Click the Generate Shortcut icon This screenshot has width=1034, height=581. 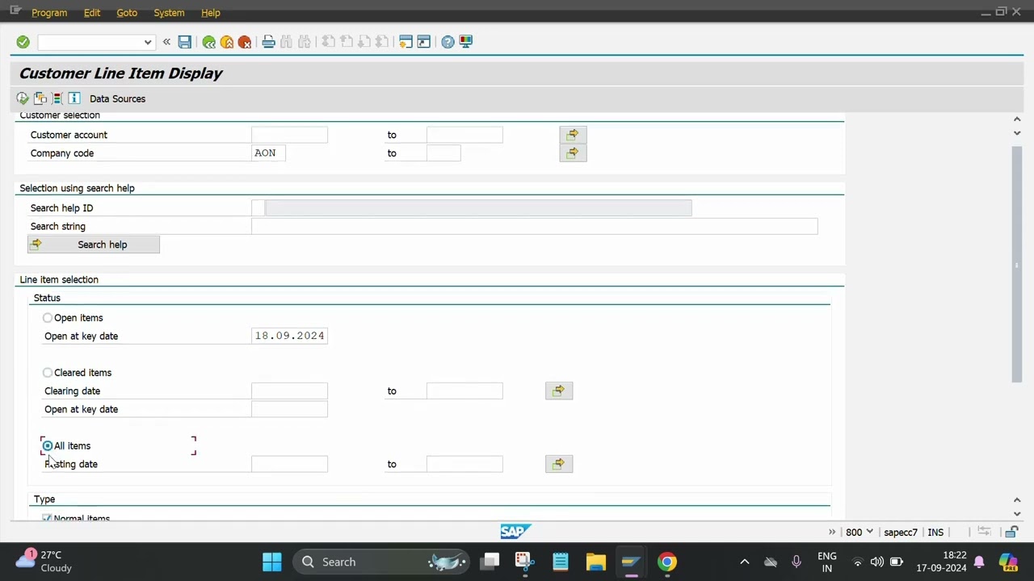tap(423, 42)
